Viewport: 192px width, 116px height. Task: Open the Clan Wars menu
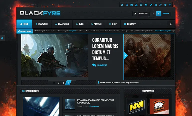coord(62,24)
